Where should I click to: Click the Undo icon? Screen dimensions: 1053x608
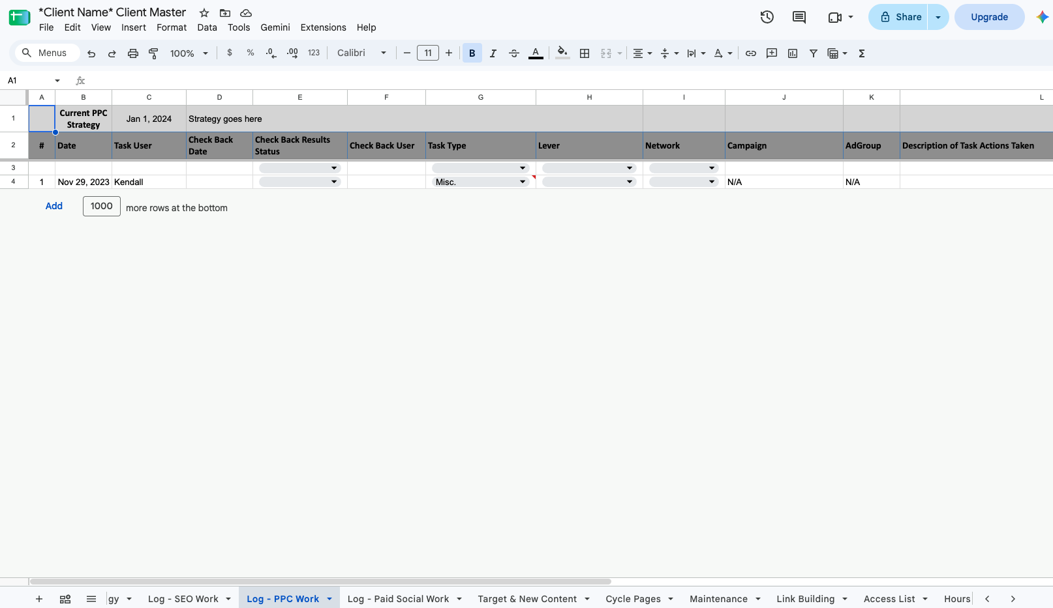point(91,53)
